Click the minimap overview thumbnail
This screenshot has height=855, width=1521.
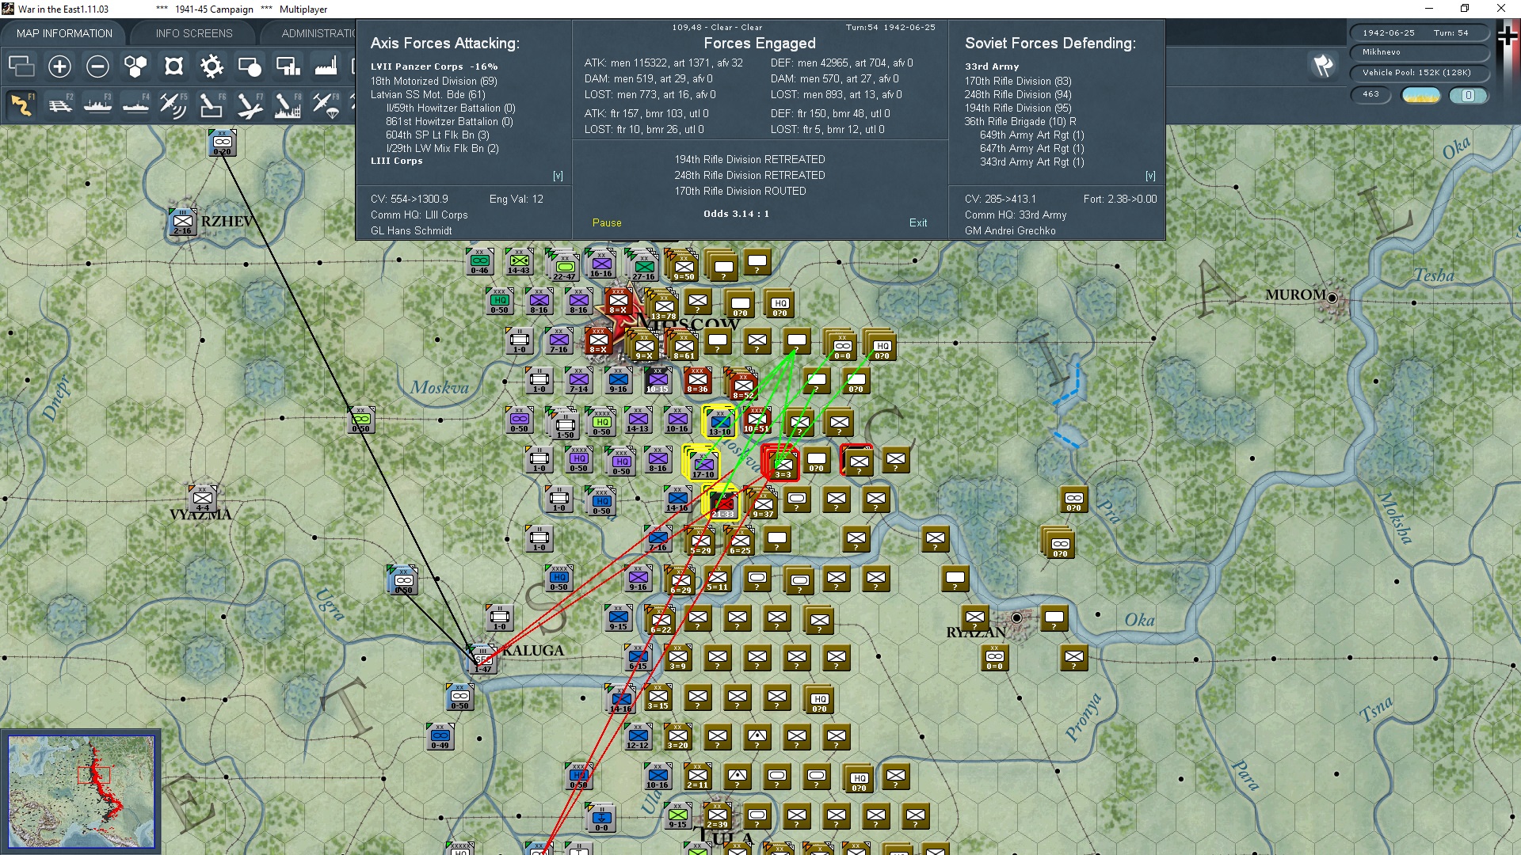81,791
